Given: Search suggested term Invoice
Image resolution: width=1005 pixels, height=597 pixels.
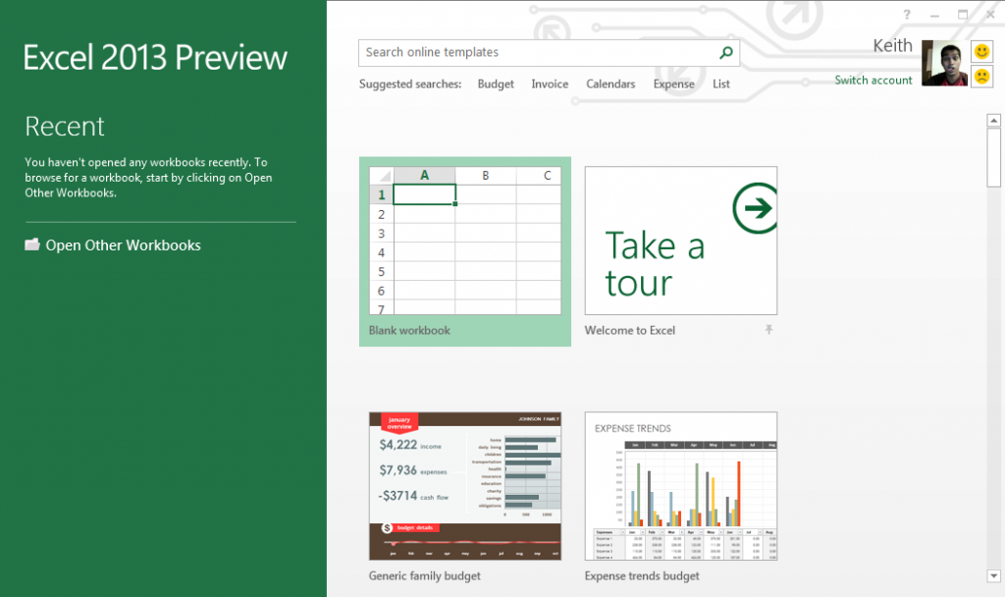Looking at the screenshot, I should click(x=550, y=84).
